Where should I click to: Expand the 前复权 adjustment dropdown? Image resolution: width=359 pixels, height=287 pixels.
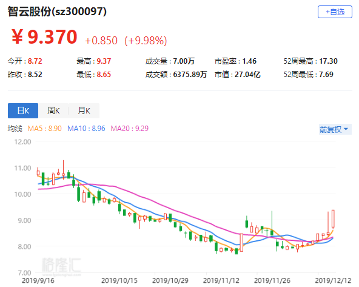point(335,129)
